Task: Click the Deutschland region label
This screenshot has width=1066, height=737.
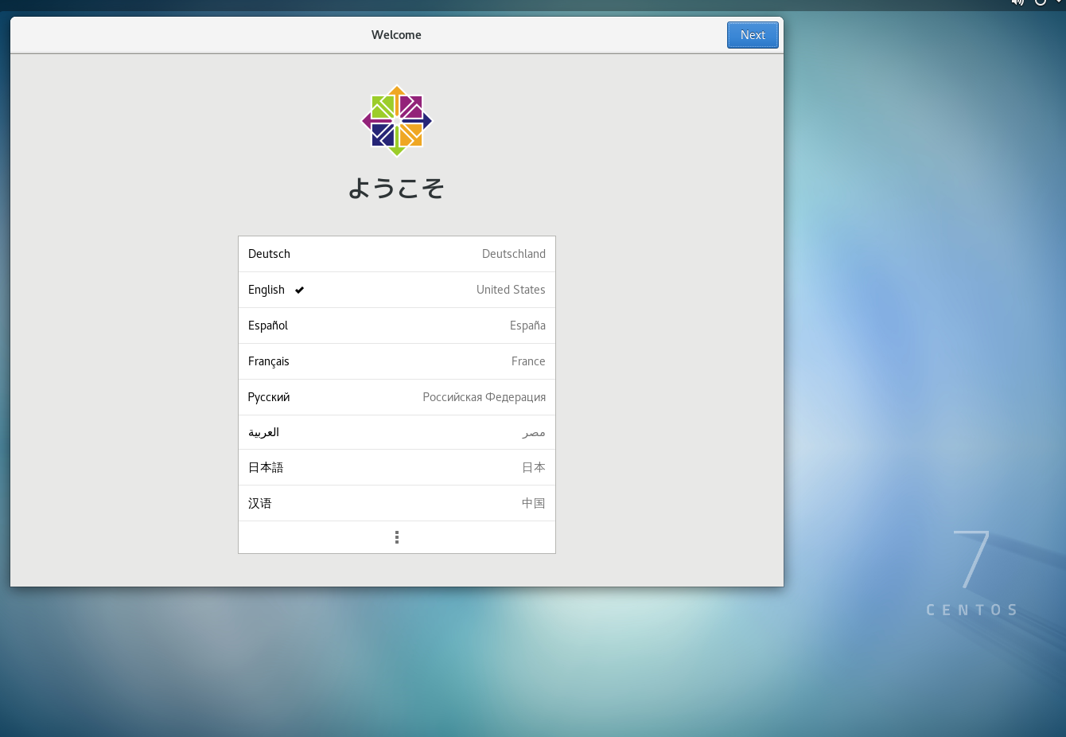Action: click(x=513, y=254)
